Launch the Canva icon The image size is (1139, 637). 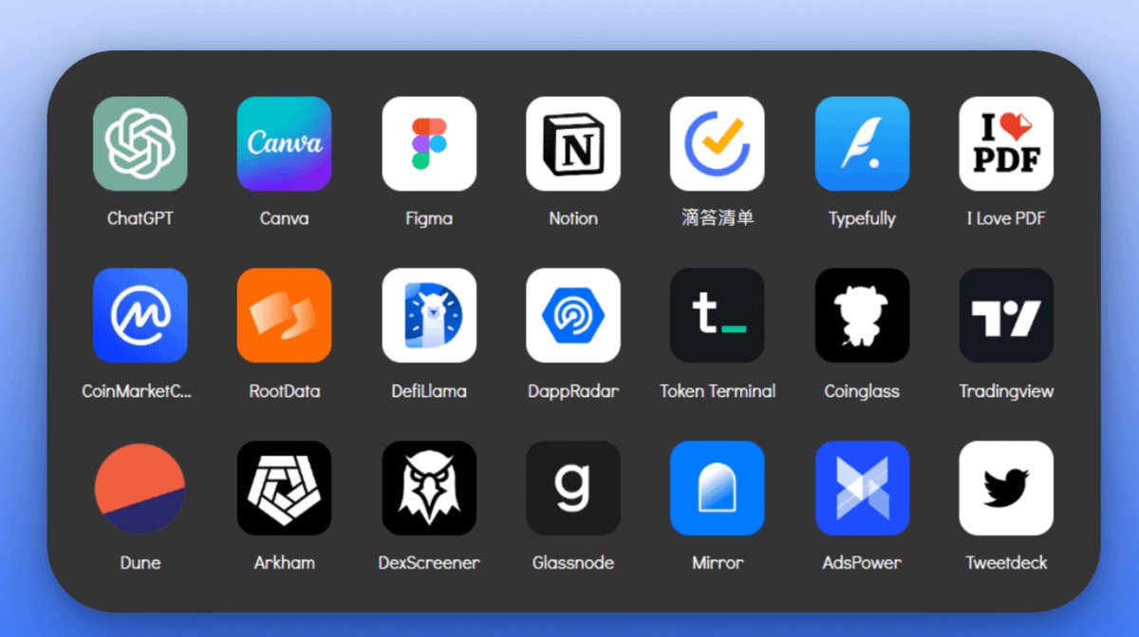[x=285, y=143]
